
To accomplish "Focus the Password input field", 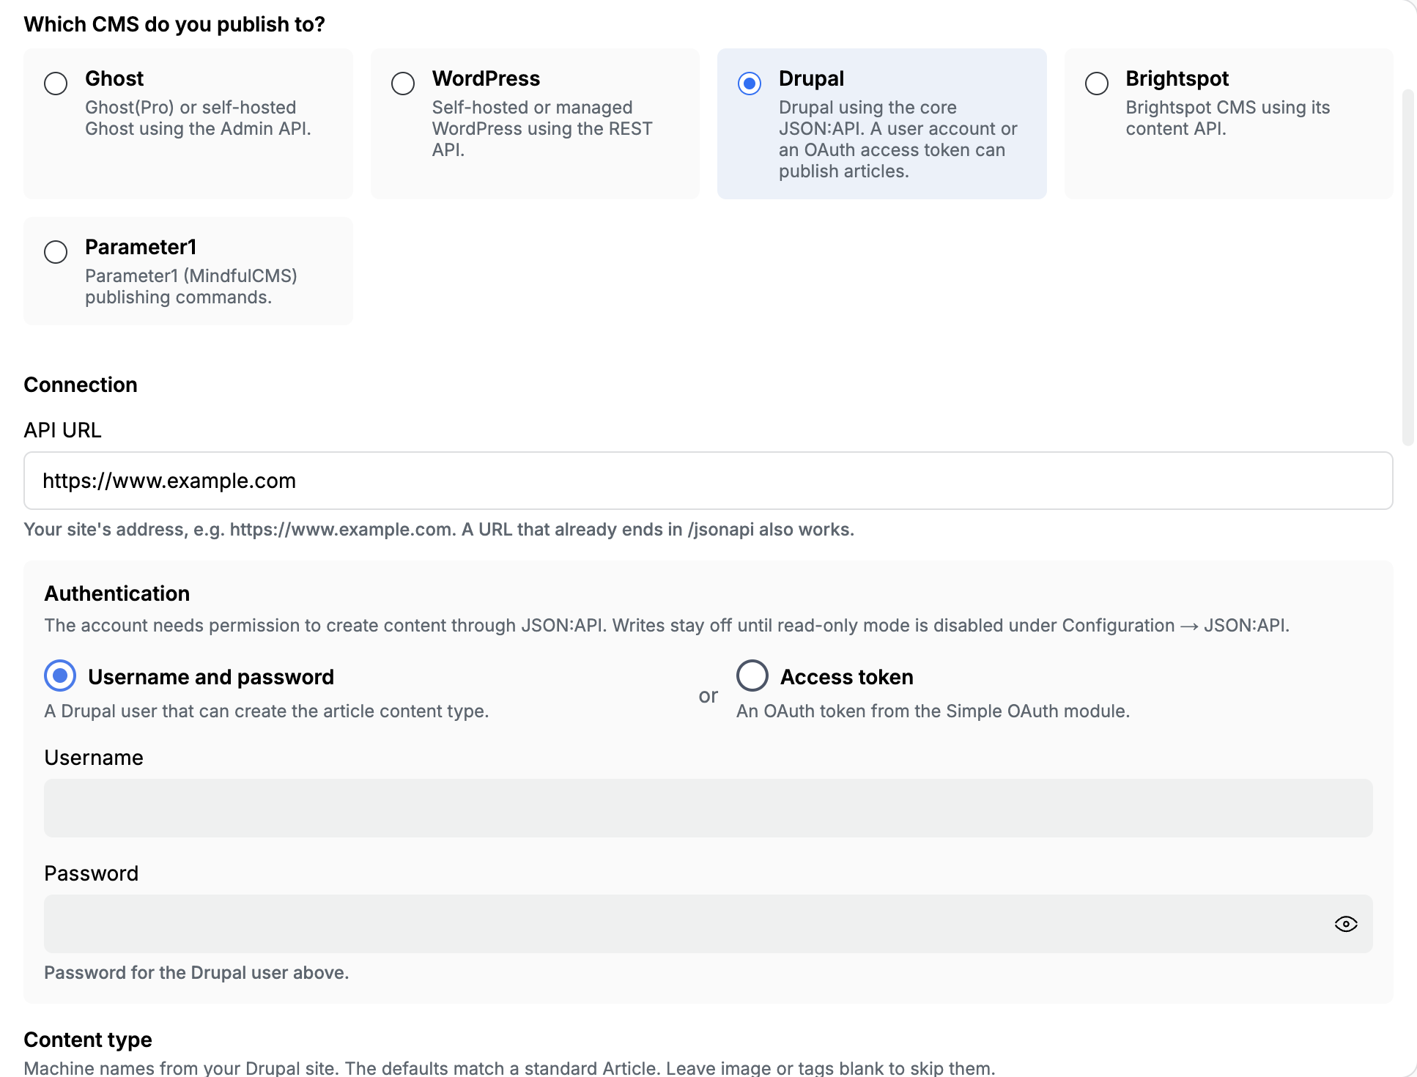I will click(x=708, y=924).
